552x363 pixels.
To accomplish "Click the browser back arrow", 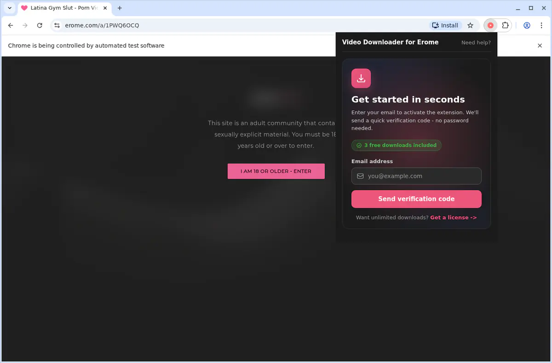I will click(x=11, y=25).
